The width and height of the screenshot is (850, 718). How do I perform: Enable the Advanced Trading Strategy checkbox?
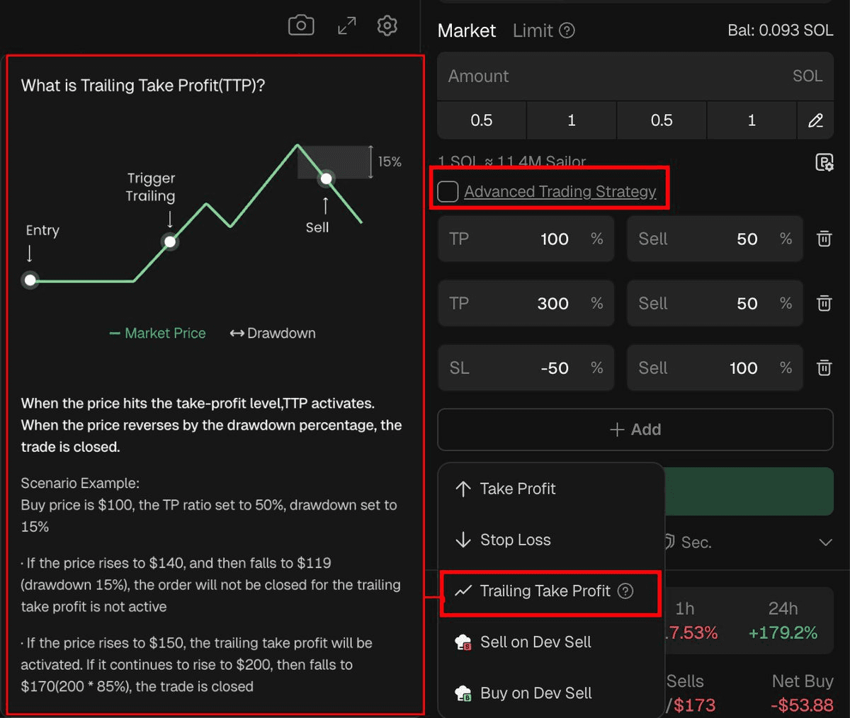click(x=448, y=191)
